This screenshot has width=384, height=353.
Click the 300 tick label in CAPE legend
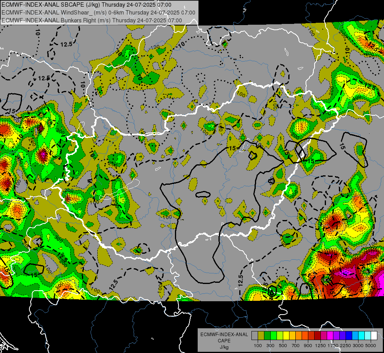pyautogui.click(x=270, y=346)
